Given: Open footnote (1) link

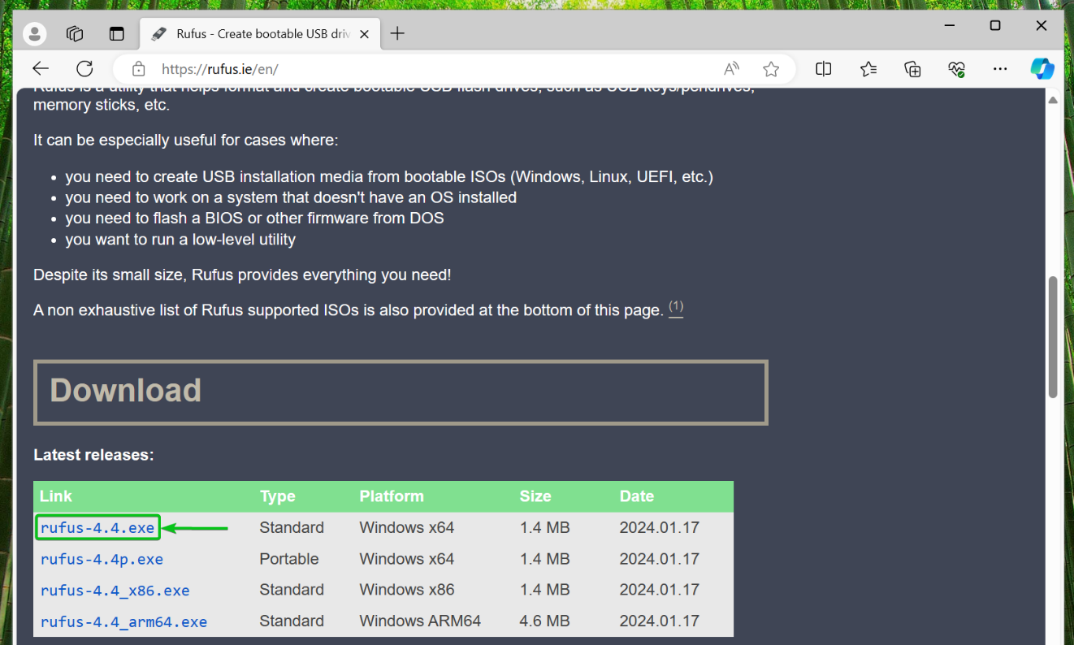Looking at the screenshot, I should coord(676,308).
